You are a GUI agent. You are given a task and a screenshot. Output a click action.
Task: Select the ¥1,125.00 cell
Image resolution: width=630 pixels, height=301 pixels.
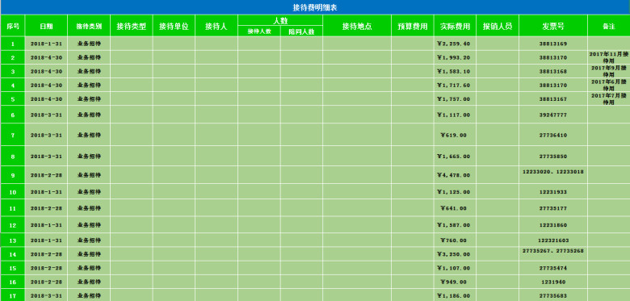pos(455,192)
